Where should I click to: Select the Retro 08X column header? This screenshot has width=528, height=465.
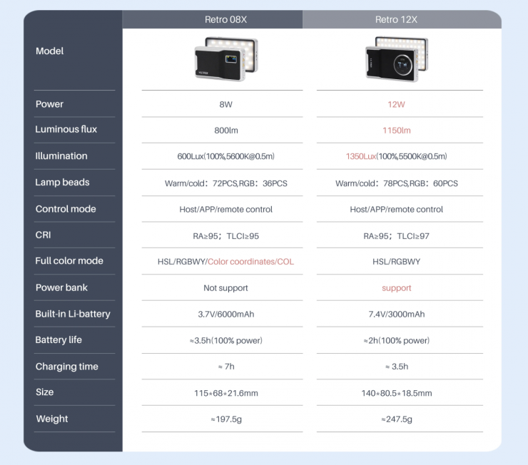(225, 19)
